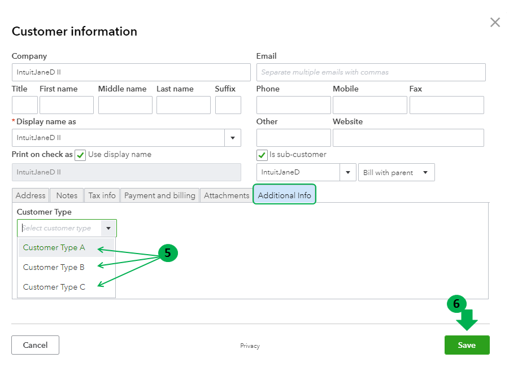Open the Notes tab

(67, 195)
